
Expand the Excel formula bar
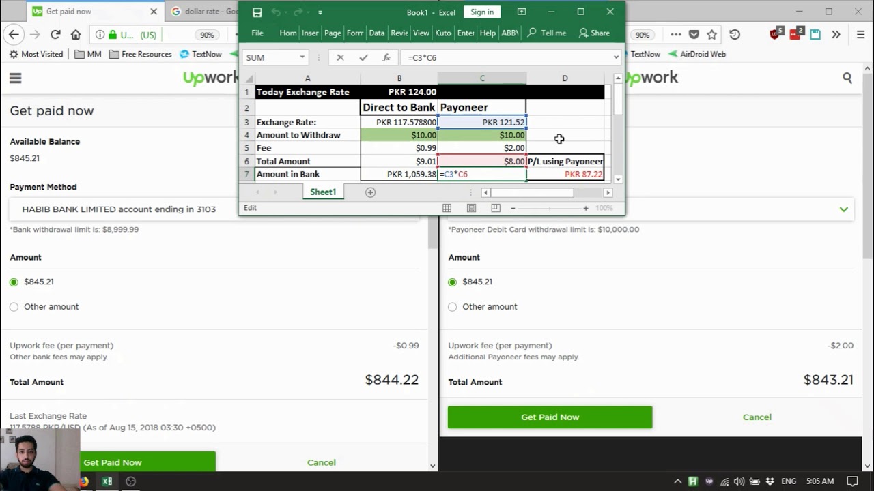point(616,58)
